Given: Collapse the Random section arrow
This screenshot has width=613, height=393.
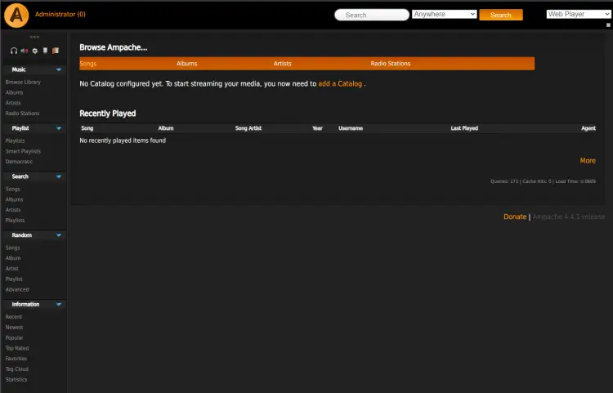Looking at the screenshot, I should 59,235.
